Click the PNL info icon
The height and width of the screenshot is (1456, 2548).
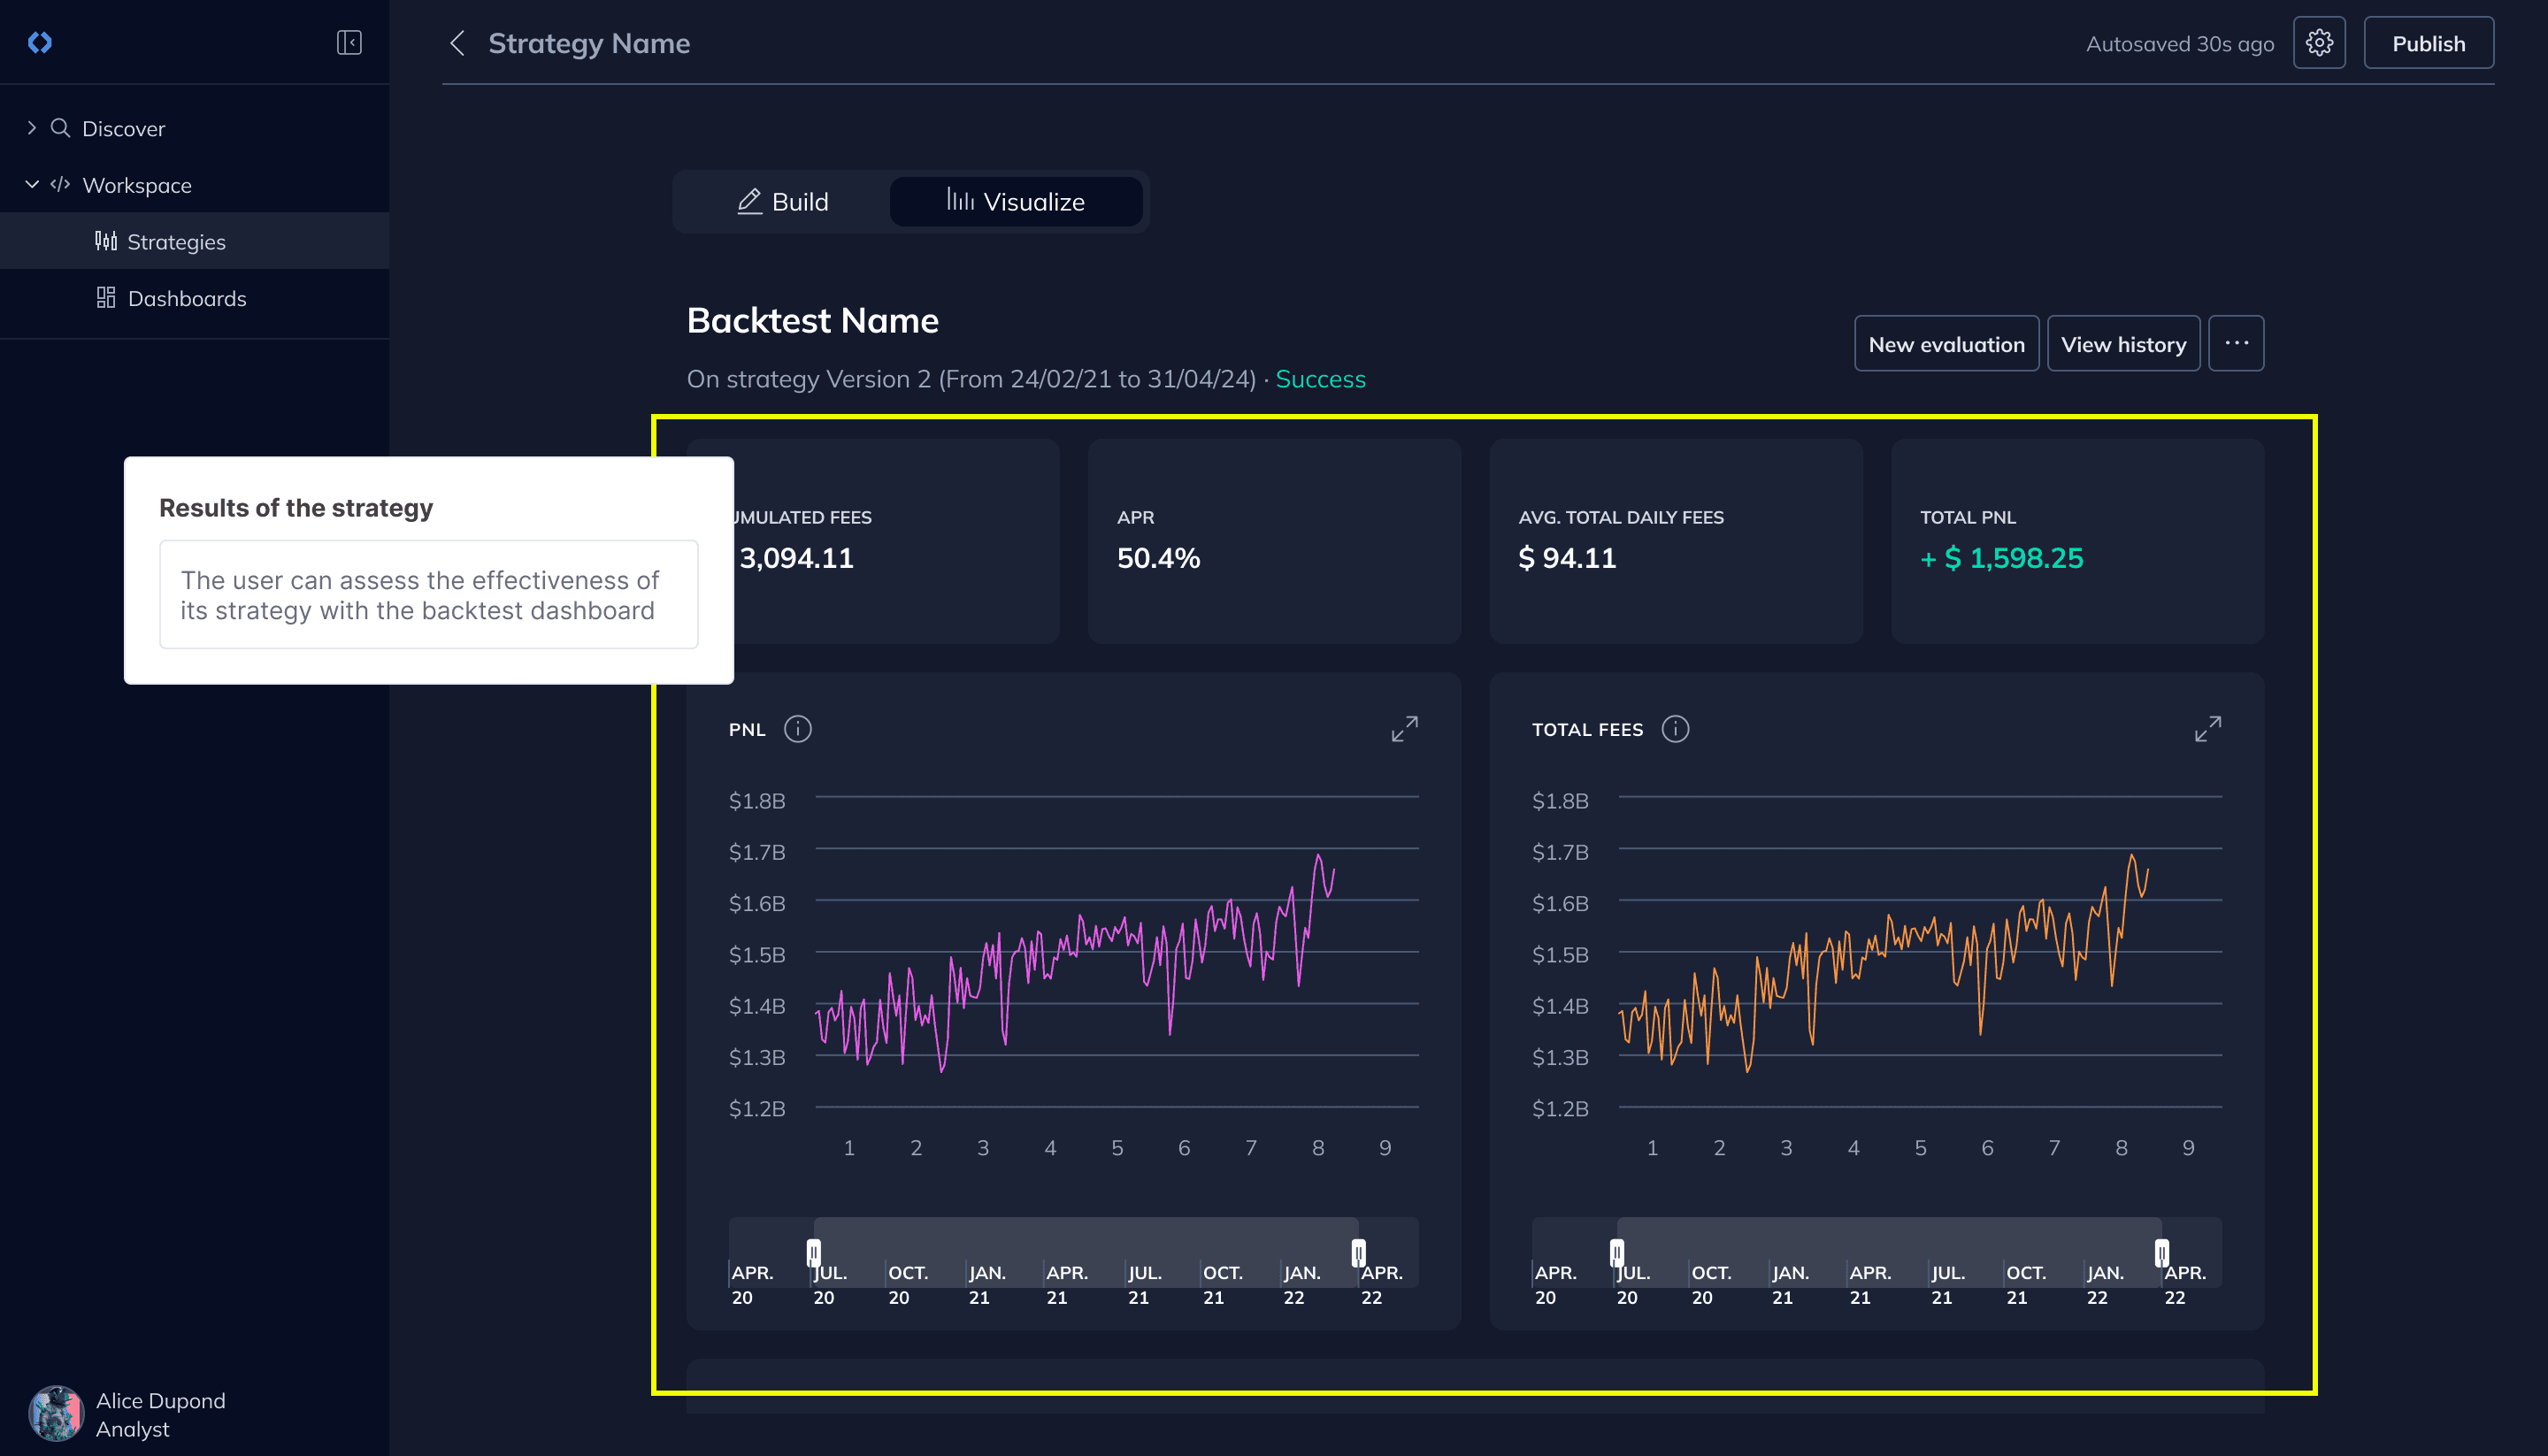(797, 729)
